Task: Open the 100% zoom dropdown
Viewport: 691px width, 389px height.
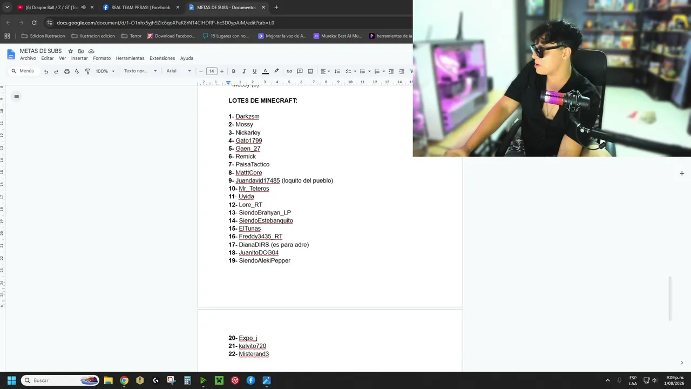Action: (x=105, y=71)
